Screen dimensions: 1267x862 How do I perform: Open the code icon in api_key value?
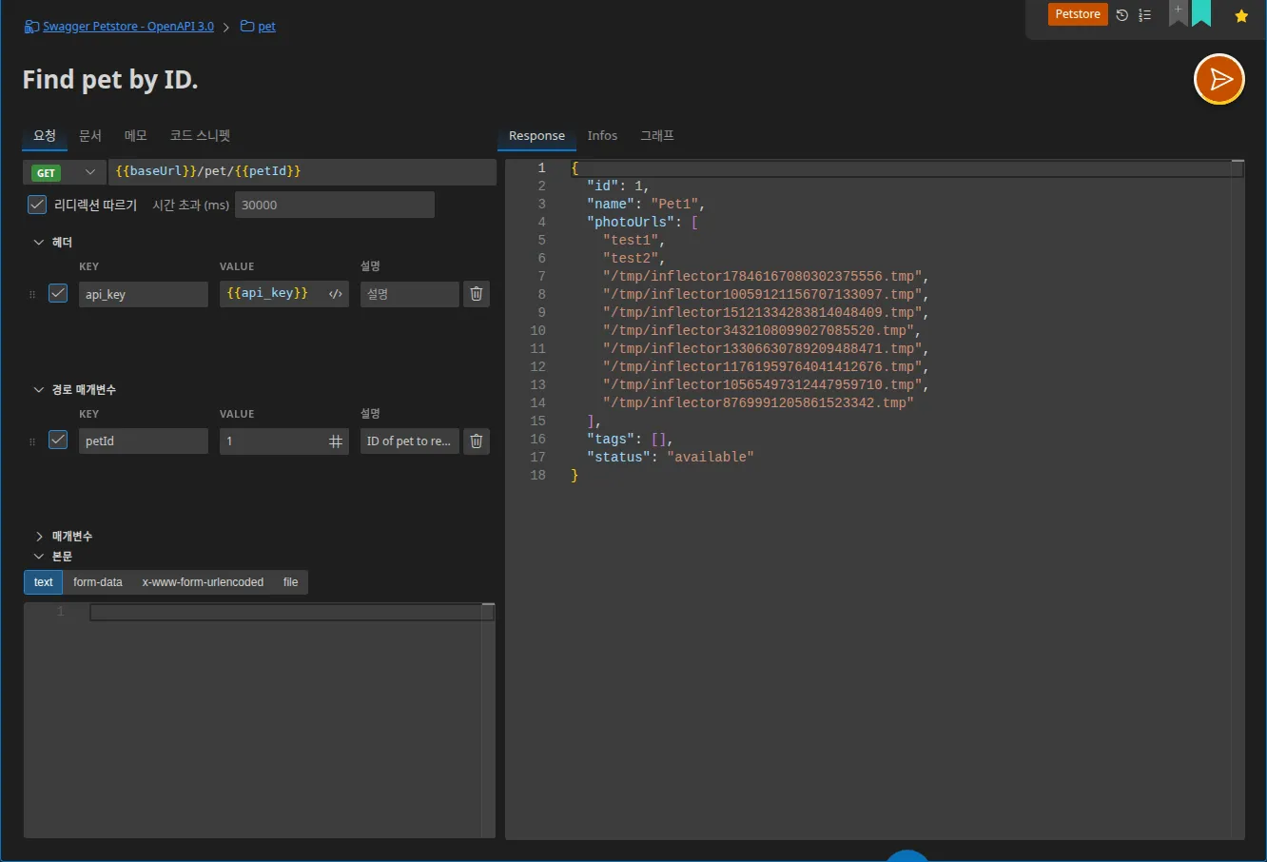pyautogui.click(x=335, y=294)
